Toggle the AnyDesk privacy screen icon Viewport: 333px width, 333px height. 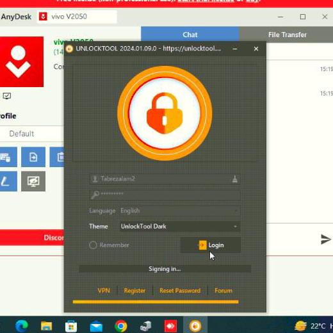[33, 181]
